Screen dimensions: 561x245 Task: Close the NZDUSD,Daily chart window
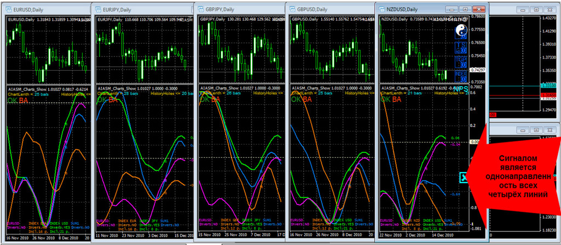coord(478,9)
